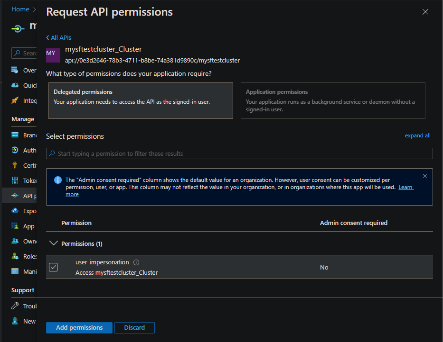Select the Delegated permissions option card
The height and width of the screenshot is (342, 443).
[141, 100]
